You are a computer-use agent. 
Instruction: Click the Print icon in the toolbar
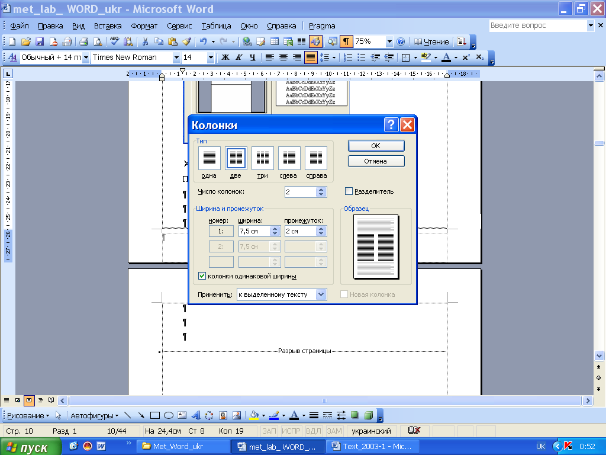coord(84,41)
